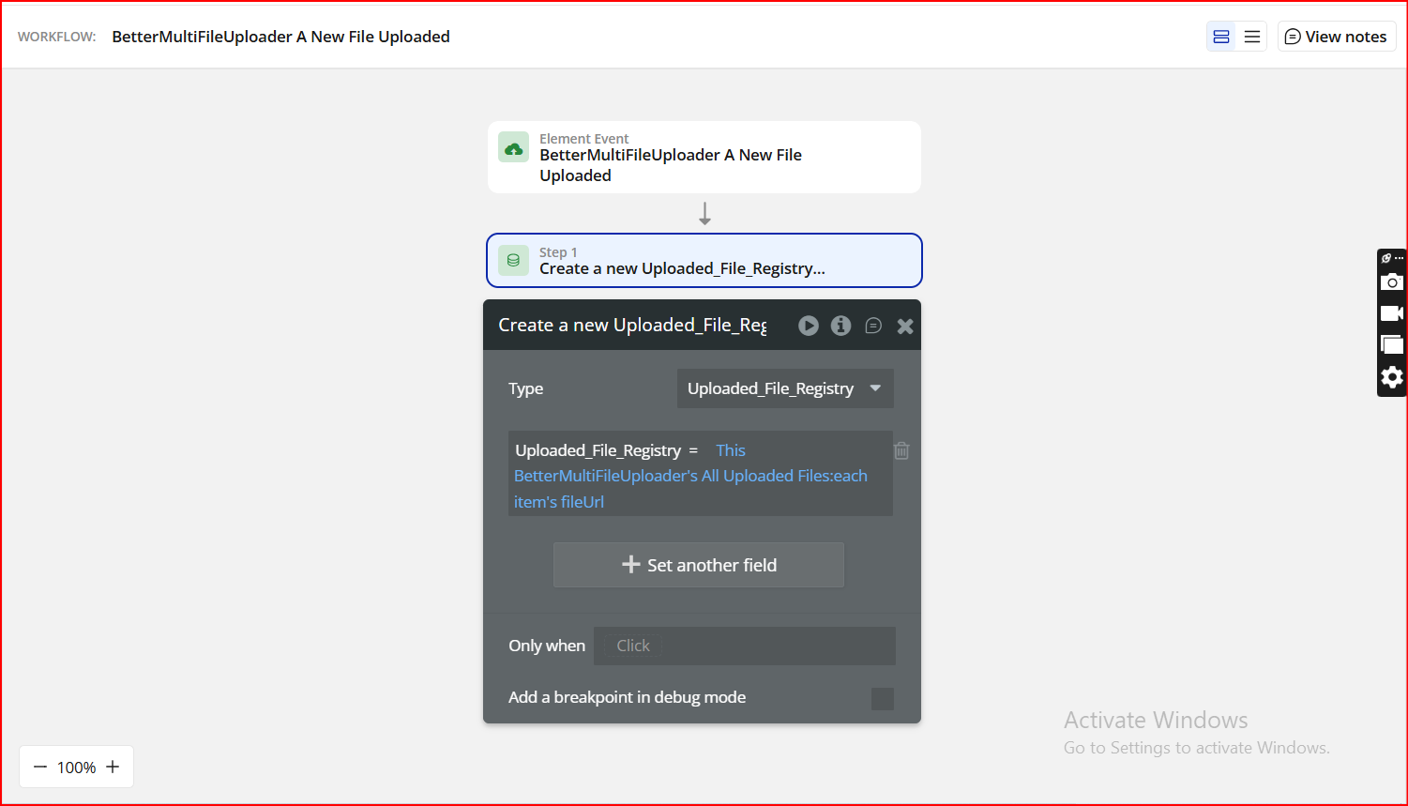Screen dimensions: 1408x806
Task: Click the stacked windows icon in side toolbar
Action: pyautogui.click(x=1392, y=344)
